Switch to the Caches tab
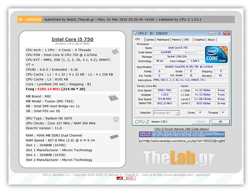This screenshot has height=193, width=252. pos(150,40)
